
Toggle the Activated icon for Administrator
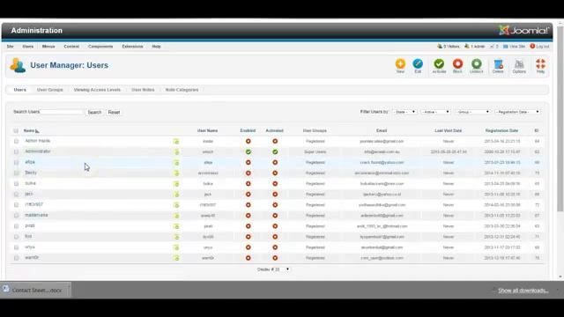[275, 152]
